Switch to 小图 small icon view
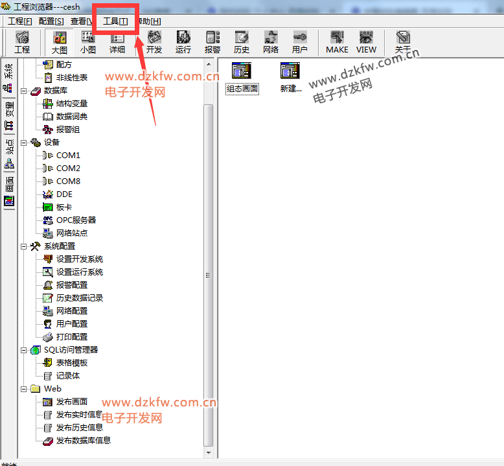The image size is (504, 466). point(88,42)
